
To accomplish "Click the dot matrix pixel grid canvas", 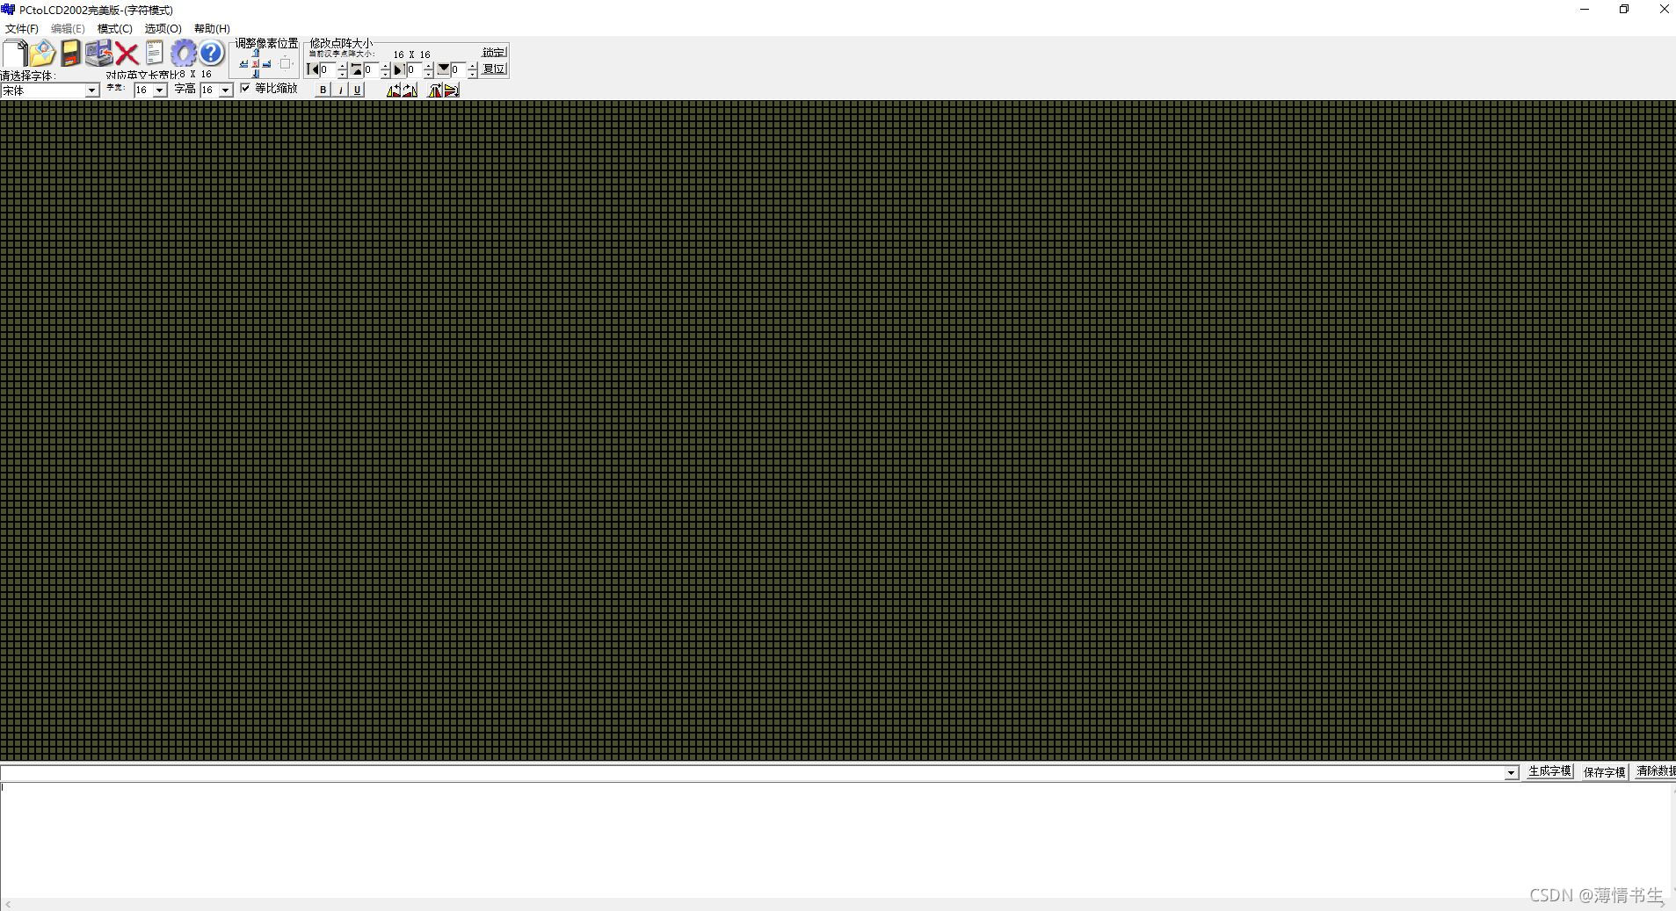I will tap(838, 430).
